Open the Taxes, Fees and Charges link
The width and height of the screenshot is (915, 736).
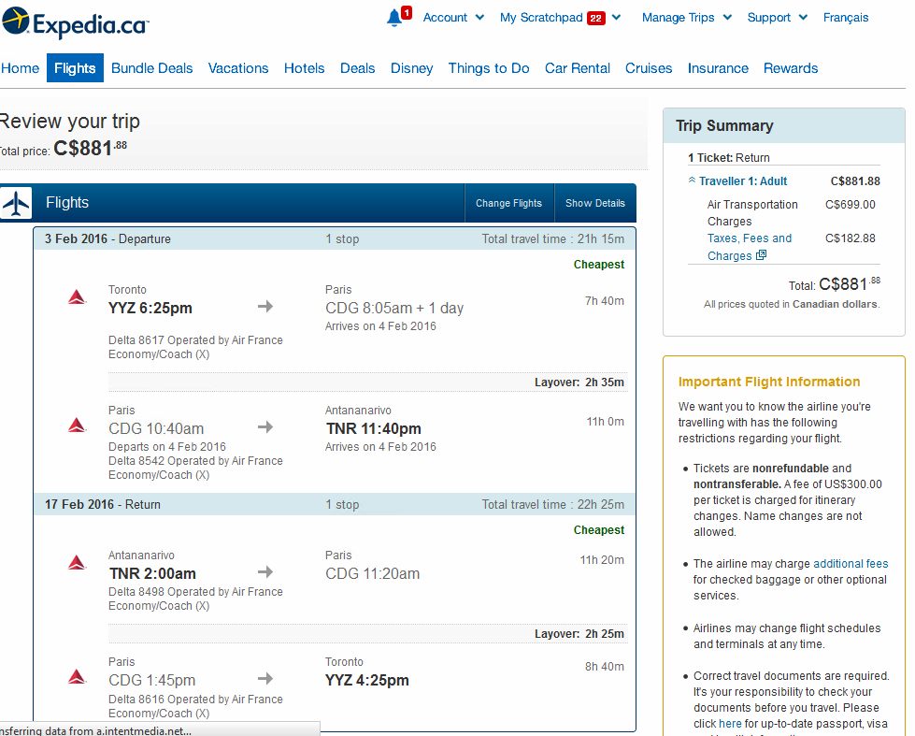click(750, 247)
